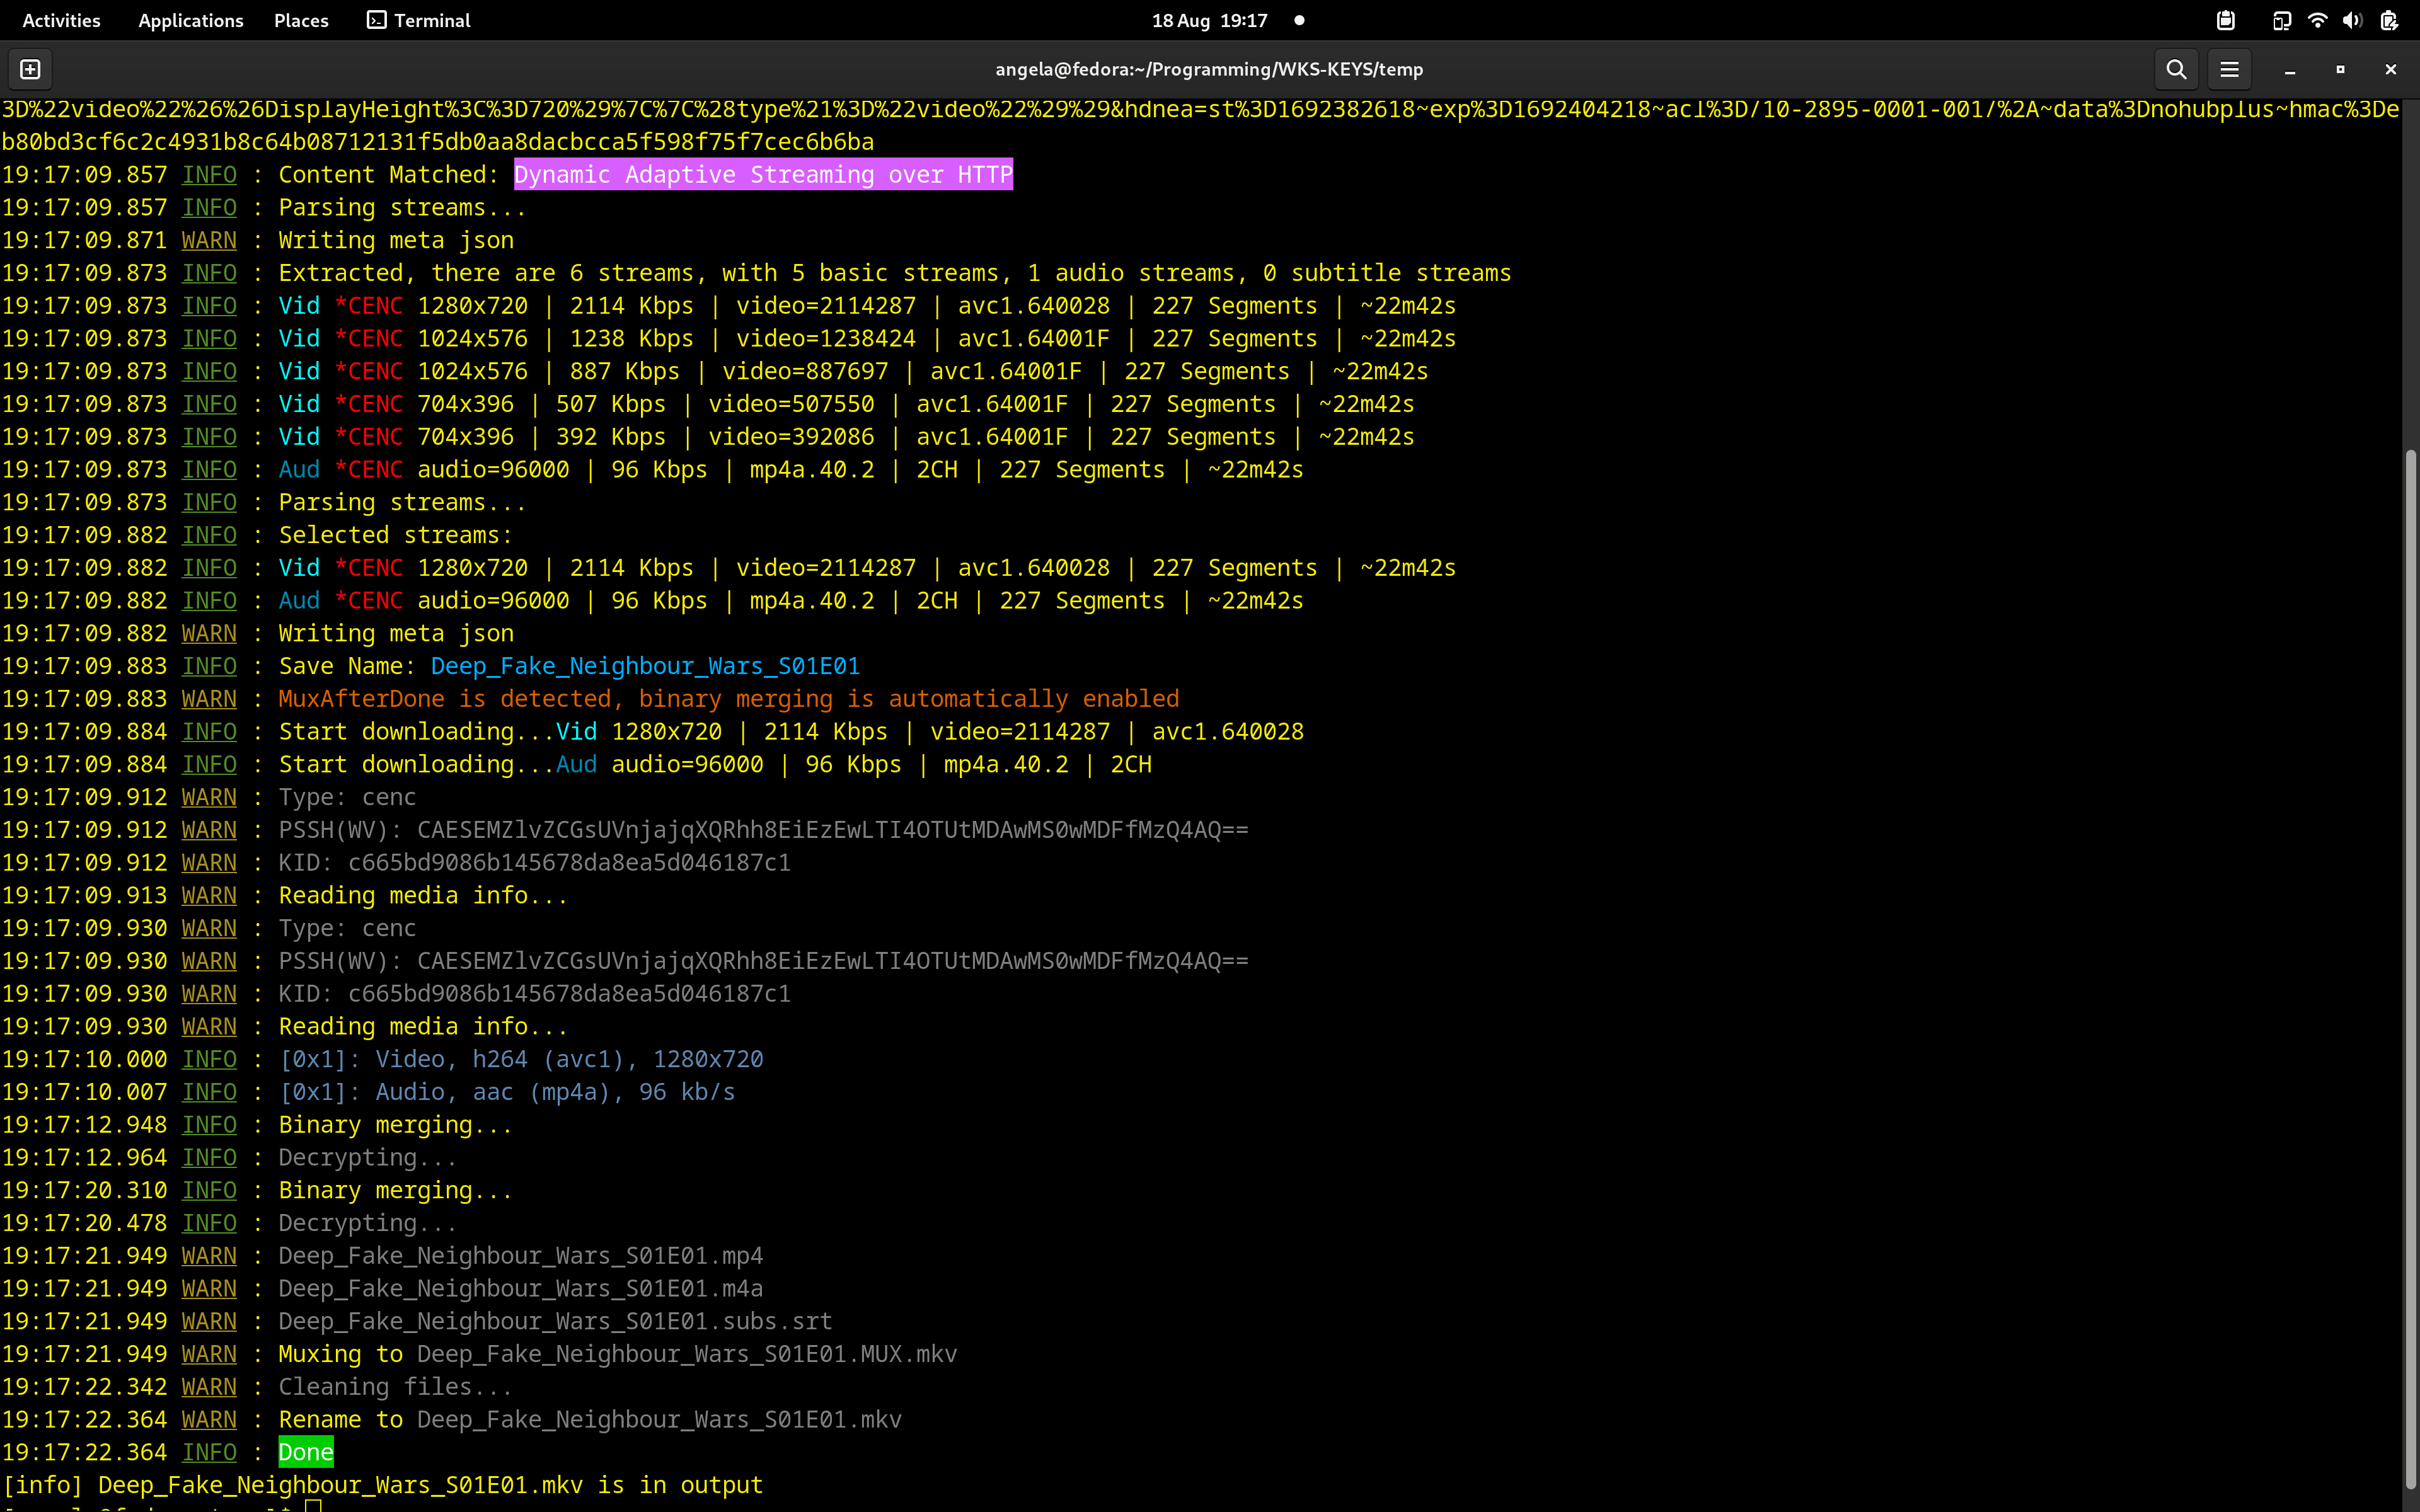Image resolution: width=2420 pixels, height=1512 pixels.
Task: Open the Applications menu
Action: point(190,20)
